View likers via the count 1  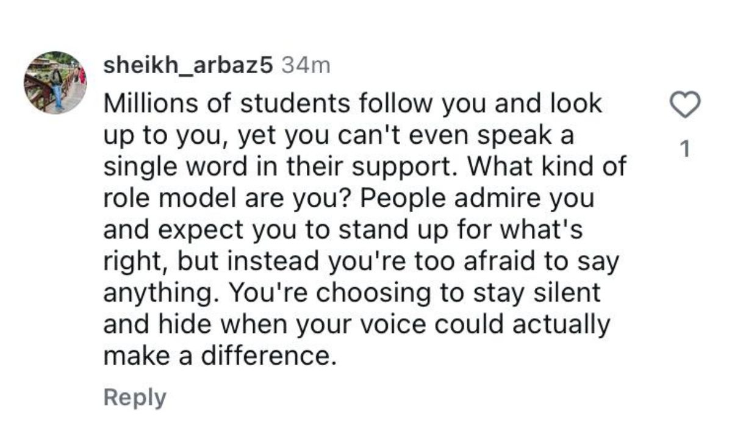(684, 149)
